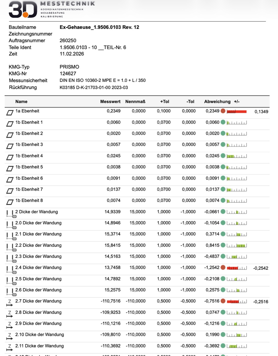278x356 pixels.
Task: Click the Bauteilname label
Action: 23,27
